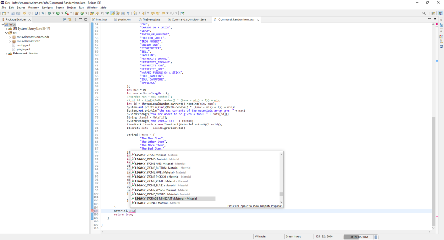Click the heap status memory bar
Image resolution: width=444 pixels, height=240 pixels.
click(x=358, y=237)
